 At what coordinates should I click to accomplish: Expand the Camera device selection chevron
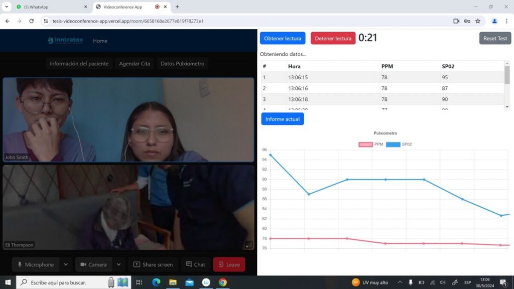pyautogui.click(x=119, y=264)
